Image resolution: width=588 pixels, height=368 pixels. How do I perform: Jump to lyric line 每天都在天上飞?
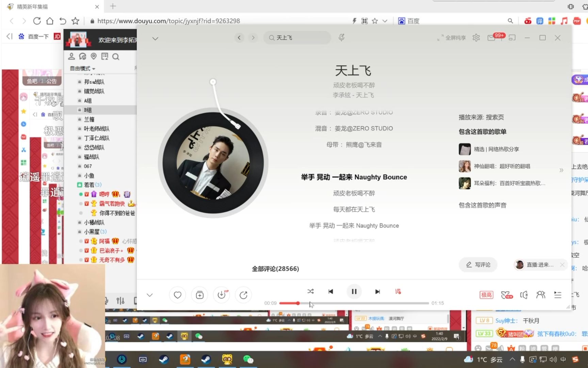pyautogui.click(x=354, y=209)
